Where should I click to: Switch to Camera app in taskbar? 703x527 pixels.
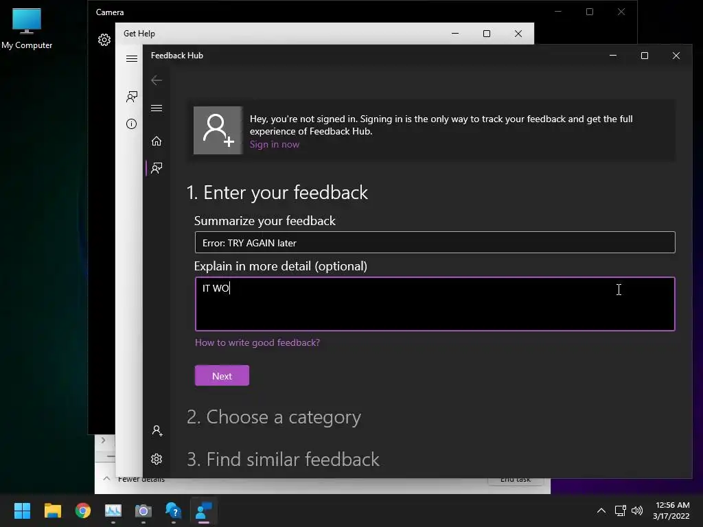tap(143, 511)
